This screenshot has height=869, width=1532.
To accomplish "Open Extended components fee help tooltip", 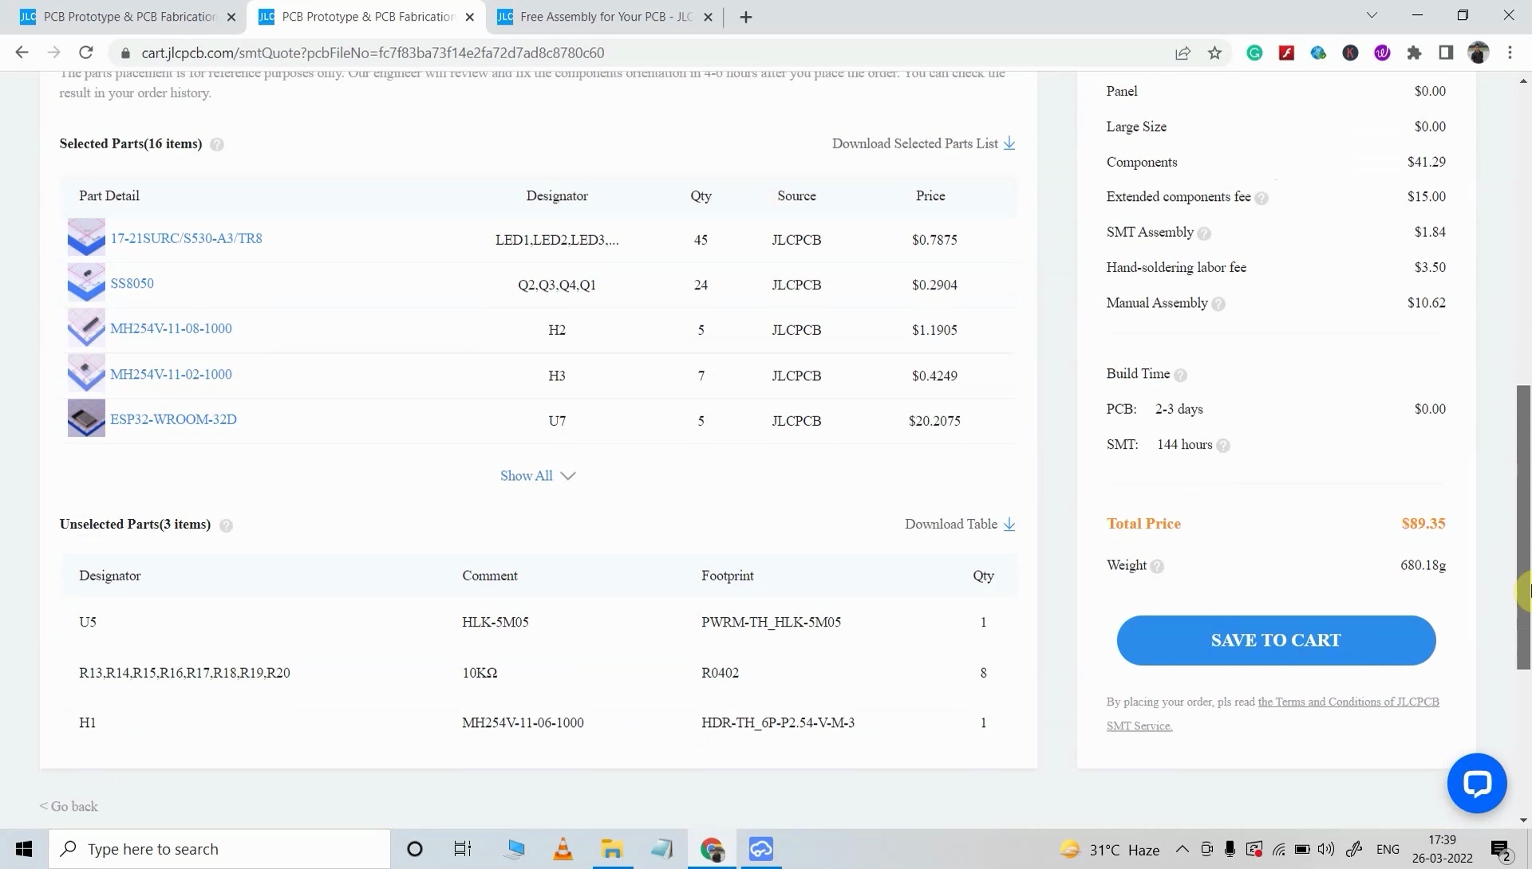I will click(x=1262, y=198).
